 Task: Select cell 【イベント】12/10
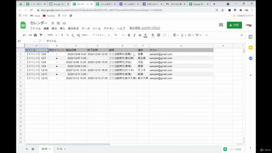[x=37, y=70]
